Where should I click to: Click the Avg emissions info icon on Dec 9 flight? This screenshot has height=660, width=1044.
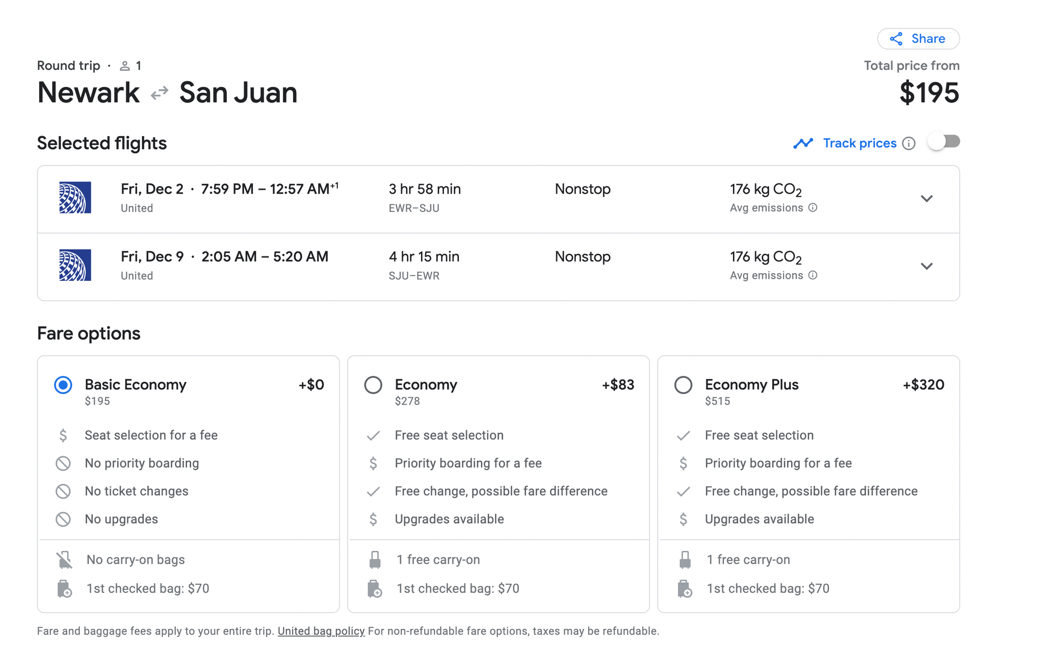pyautogui.click(x=813, y=276)
